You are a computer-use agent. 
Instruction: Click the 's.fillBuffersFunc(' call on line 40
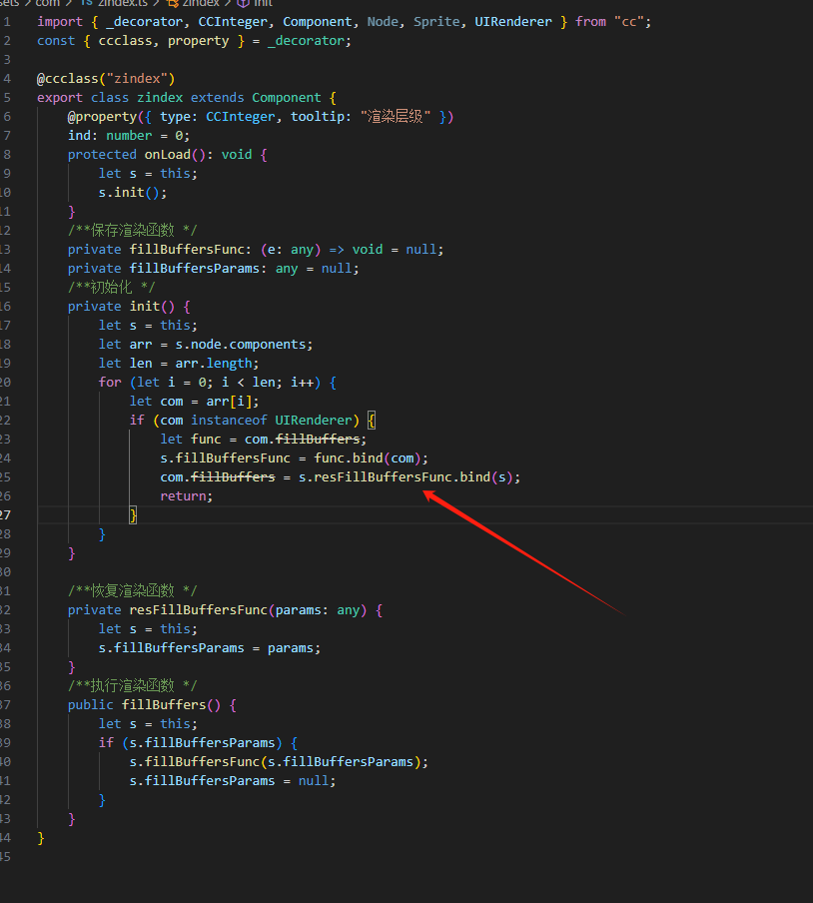[198, 762]
